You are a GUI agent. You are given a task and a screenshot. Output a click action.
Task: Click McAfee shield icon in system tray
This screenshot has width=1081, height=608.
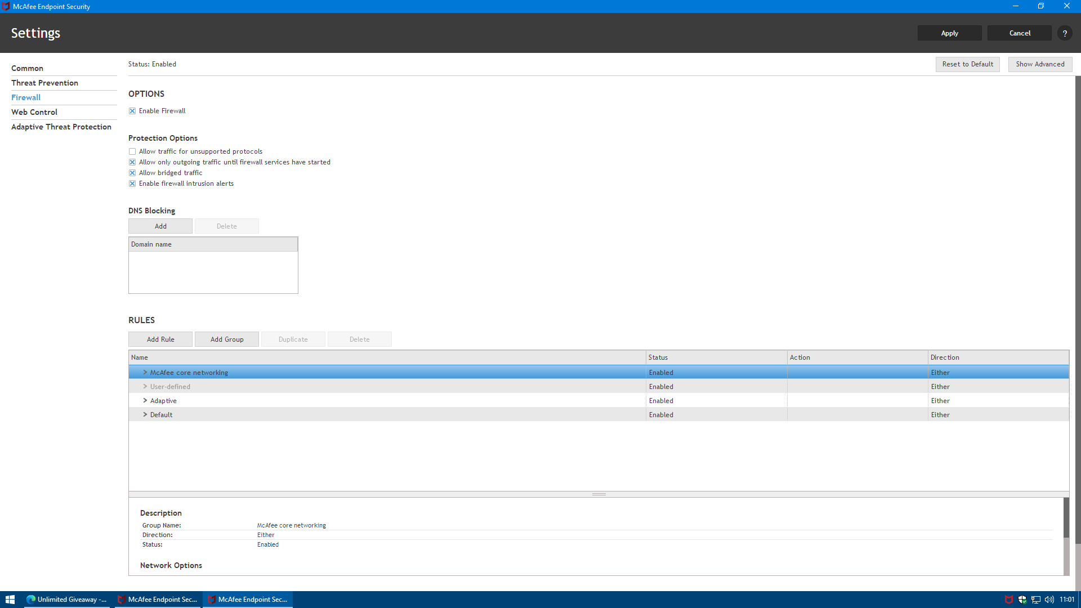pos(1009,600)
